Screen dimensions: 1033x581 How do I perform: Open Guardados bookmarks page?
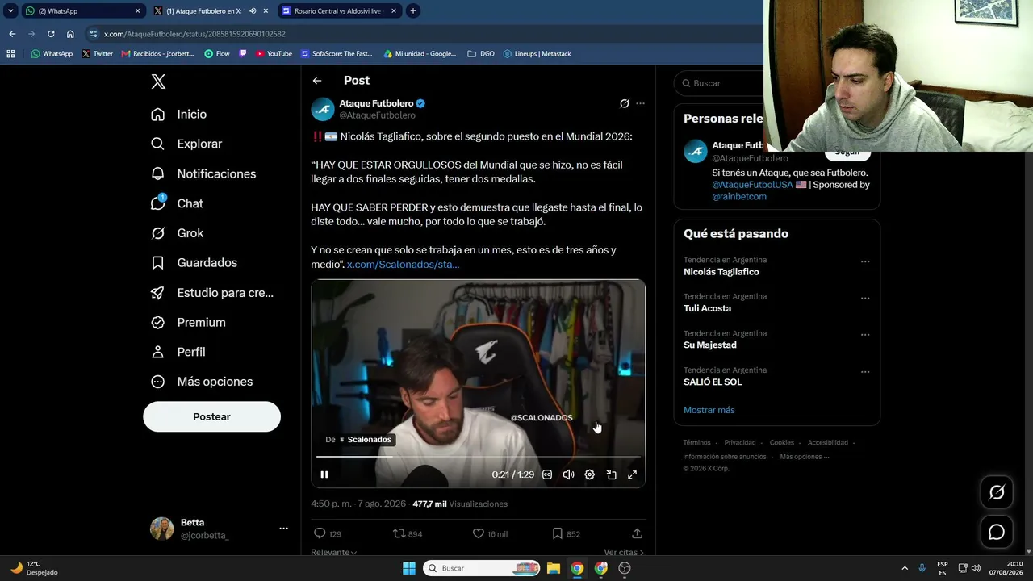coord(194,263)
